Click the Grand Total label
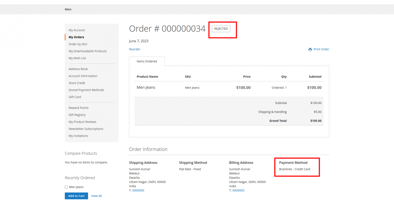 tap(278, 121)
